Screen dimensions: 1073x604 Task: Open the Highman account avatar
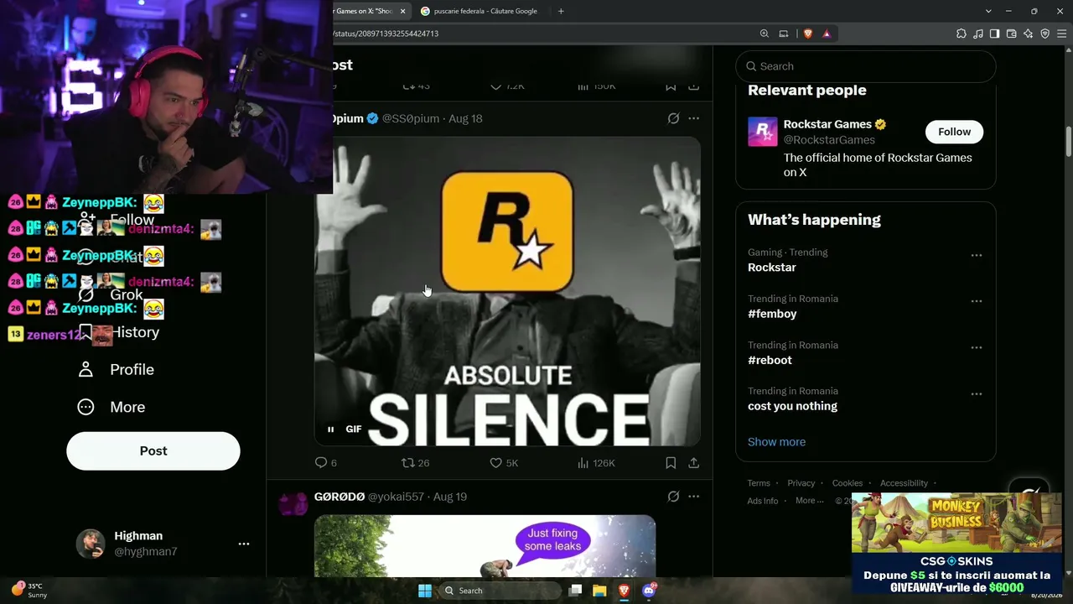pyautogui.click(x=91, y=544)
